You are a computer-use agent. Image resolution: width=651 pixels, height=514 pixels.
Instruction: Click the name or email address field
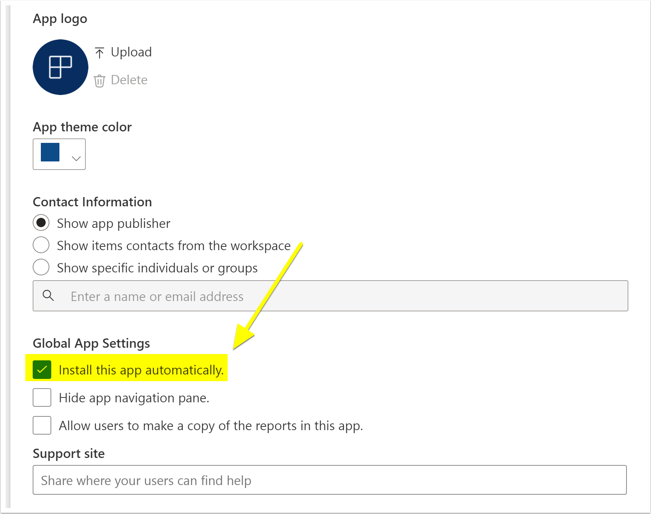pos(331,296)
